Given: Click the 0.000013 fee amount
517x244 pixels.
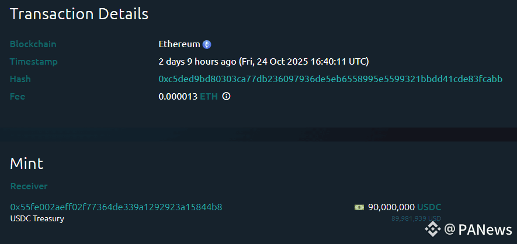Looking at the screenshot, I should [x=178, y=97].
